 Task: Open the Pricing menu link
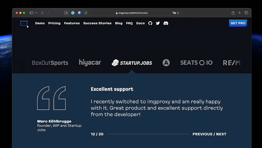(x=54, y=23)
